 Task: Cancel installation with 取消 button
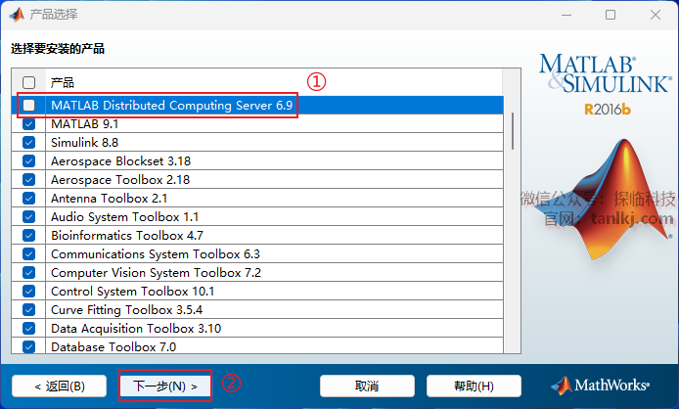(367, 386)
